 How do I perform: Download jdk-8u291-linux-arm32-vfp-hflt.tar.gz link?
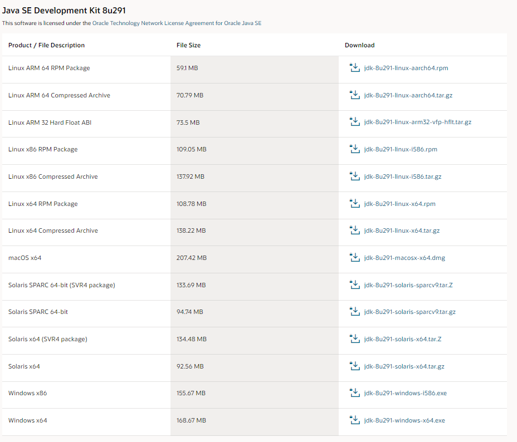(418, 122)
